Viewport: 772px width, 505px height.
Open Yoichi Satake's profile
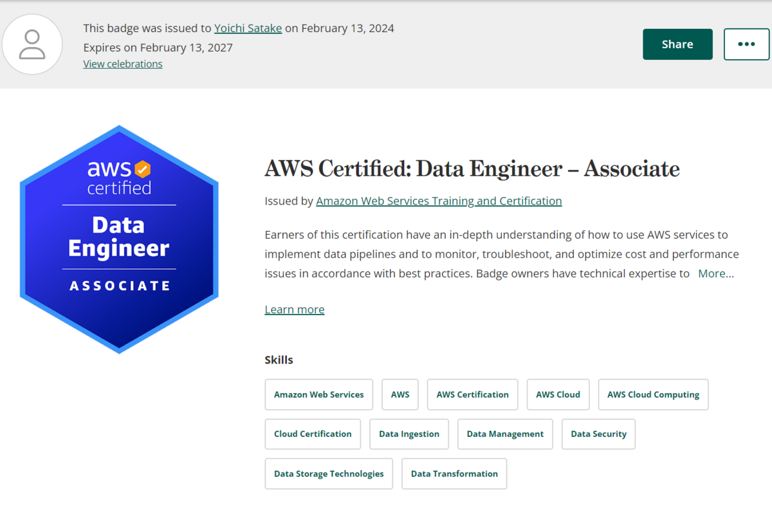pos(248,28)
